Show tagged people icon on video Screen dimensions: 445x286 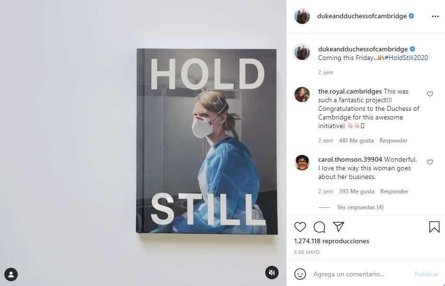(11, 274)
